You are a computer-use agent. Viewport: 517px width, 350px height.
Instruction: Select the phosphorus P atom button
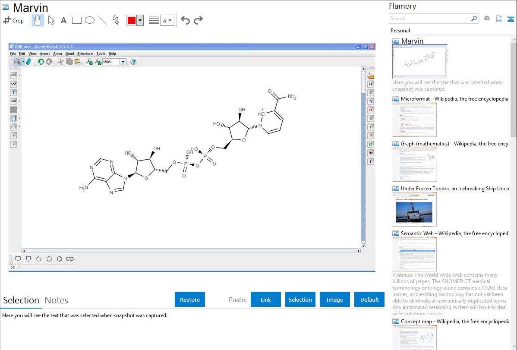[371, 136]
